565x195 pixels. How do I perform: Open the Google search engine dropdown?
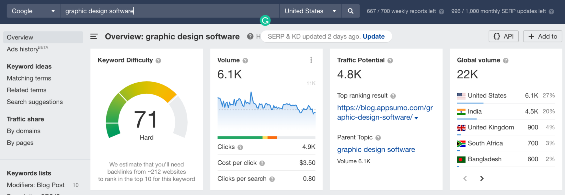(x=33, y=11)
